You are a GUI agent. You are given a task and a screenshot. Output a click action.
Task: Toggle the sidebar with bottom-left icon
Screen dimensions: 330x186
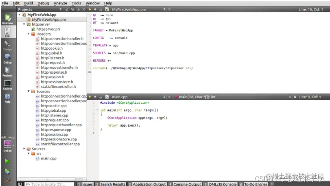pyautogui.click(x=20, y=184)
